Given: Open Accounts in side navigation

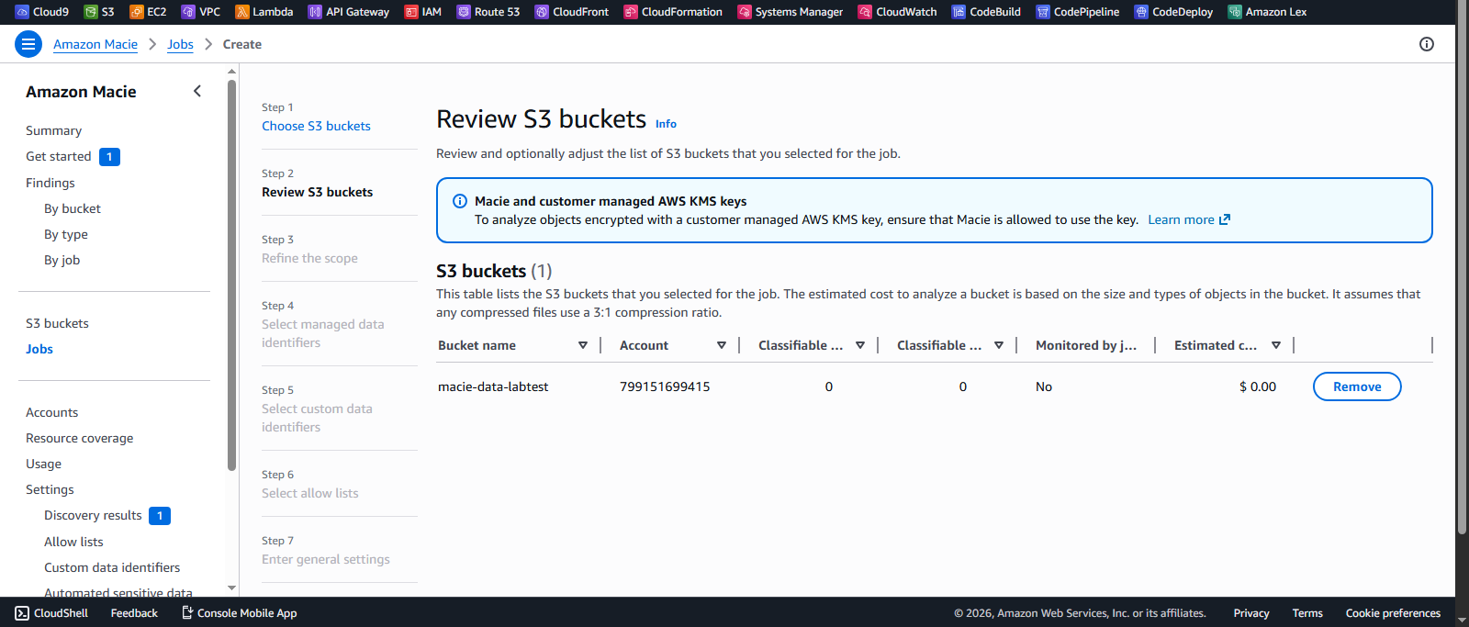Looking at the screenshot, I should [x=51, y=412].
